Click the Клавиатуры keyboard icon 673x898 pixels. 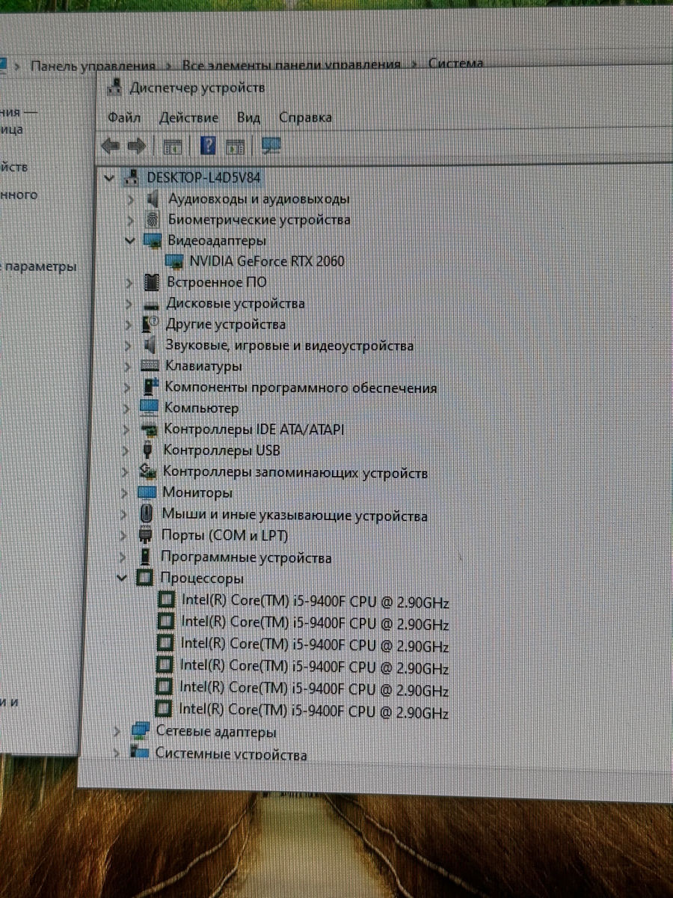coord(150,366)
